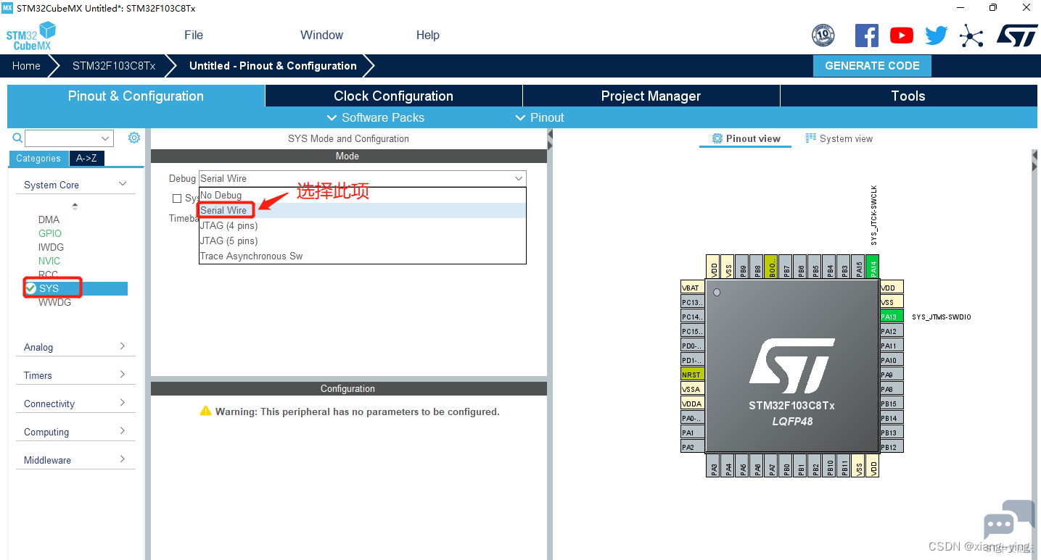
Task: Expand the Middleware category
Action: 75,460
